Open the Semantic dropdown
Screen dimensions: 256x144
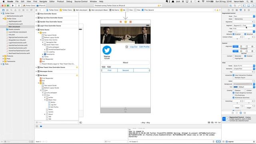pyautogui.click(x=244, y=69)
